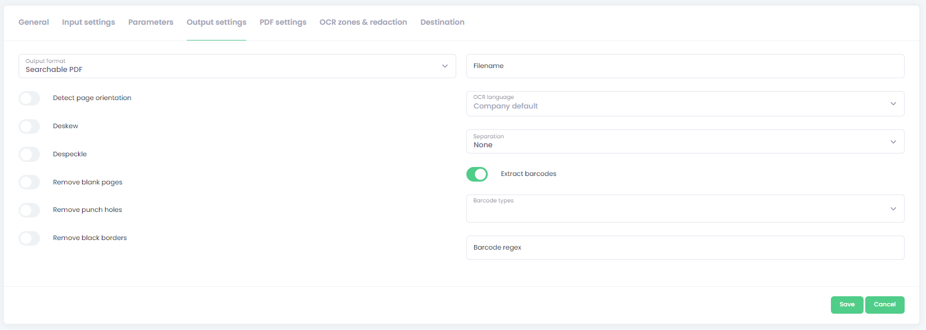The height and width of the screenshot is (330, 926).
Task: Enable Remove blank pages toggle
Action: [29, 182]
